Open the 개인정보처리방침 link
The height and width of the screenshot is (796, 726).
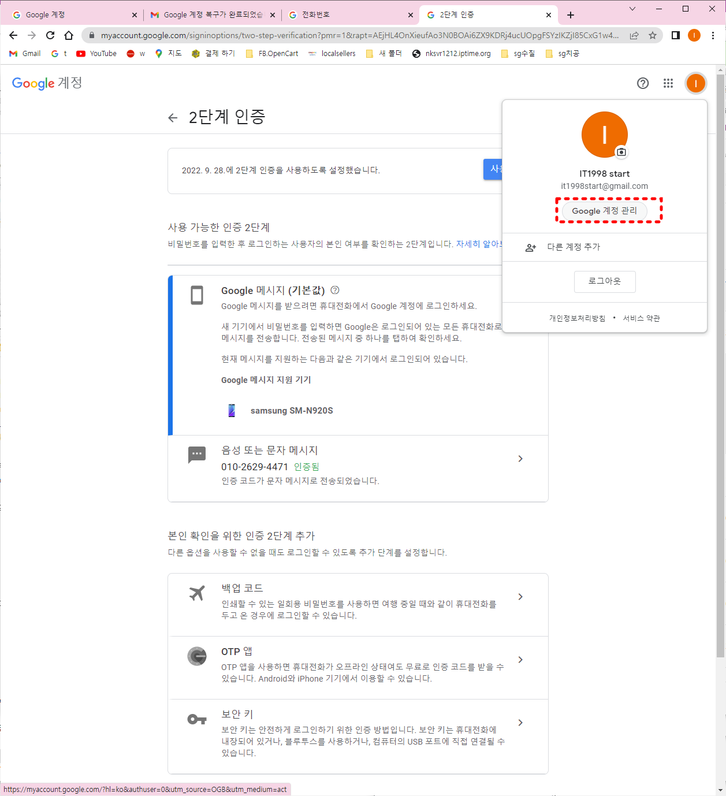coord(577,318)
